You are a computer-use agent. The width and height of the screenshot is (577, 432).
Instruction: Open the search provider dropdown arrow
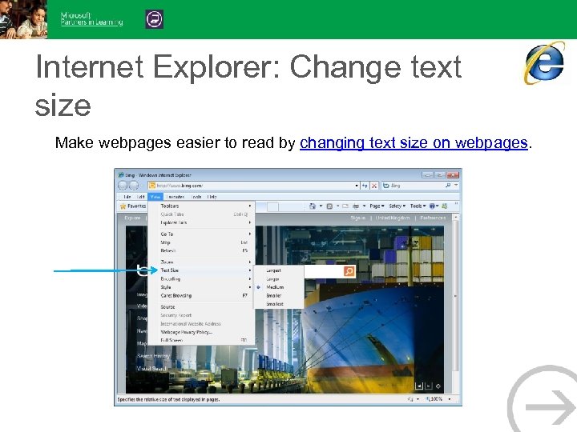[456, 186]
